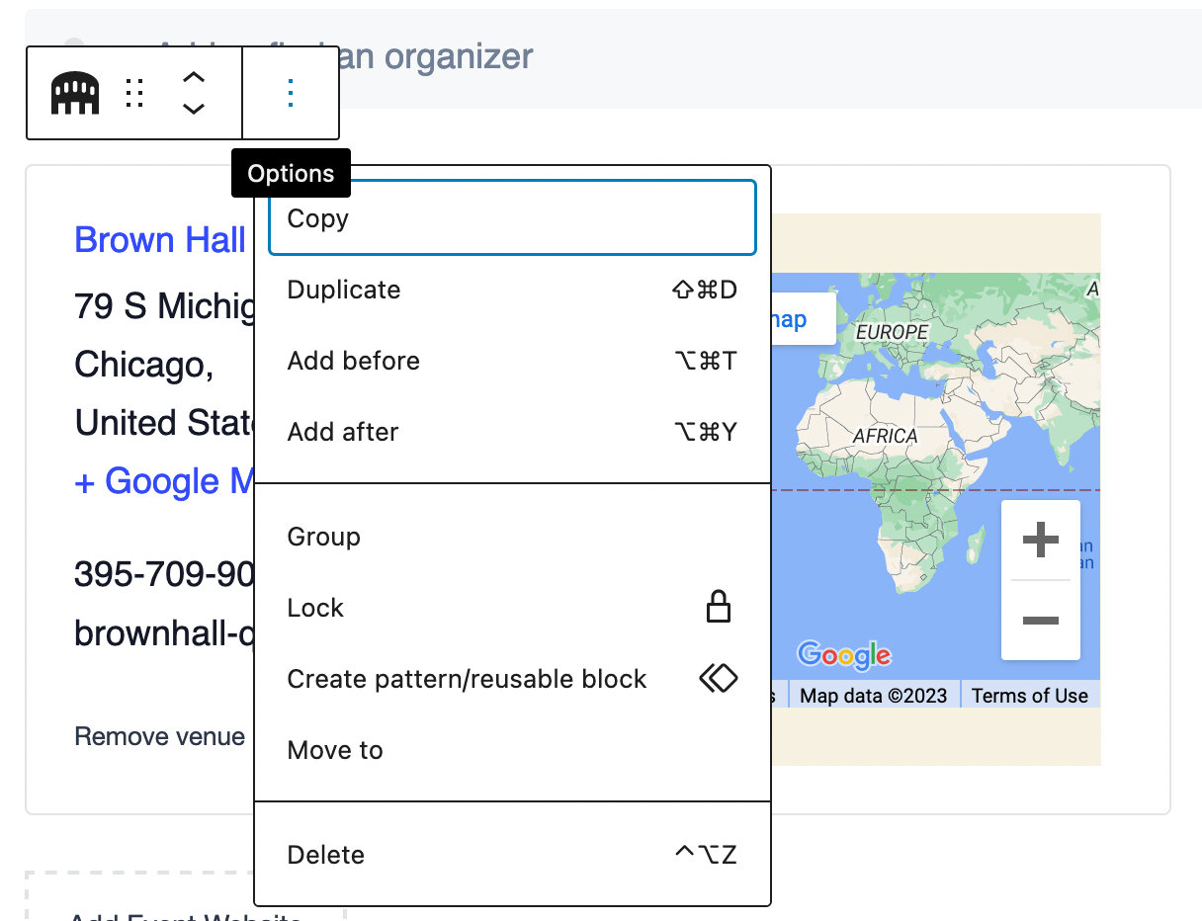Choose Duplicate in the block menu

point(512,290)
